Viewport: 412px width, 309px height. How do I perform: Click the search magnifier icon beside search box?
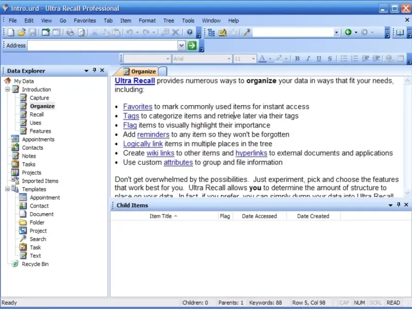pyautogui.click(x=247, y=32)
